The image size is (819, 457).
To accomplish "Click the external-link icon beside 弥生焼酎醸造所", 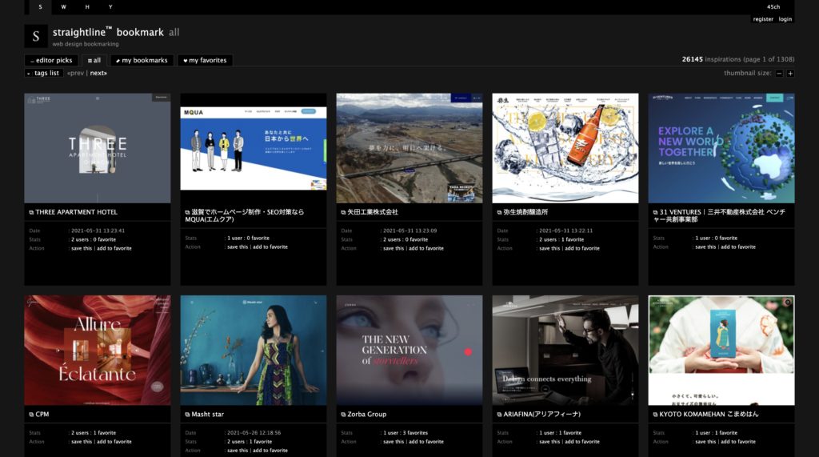I will (x=499, y=212).
